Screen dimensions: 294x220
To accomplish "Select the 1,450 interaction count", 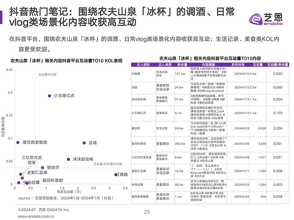I will click(262, 171).
